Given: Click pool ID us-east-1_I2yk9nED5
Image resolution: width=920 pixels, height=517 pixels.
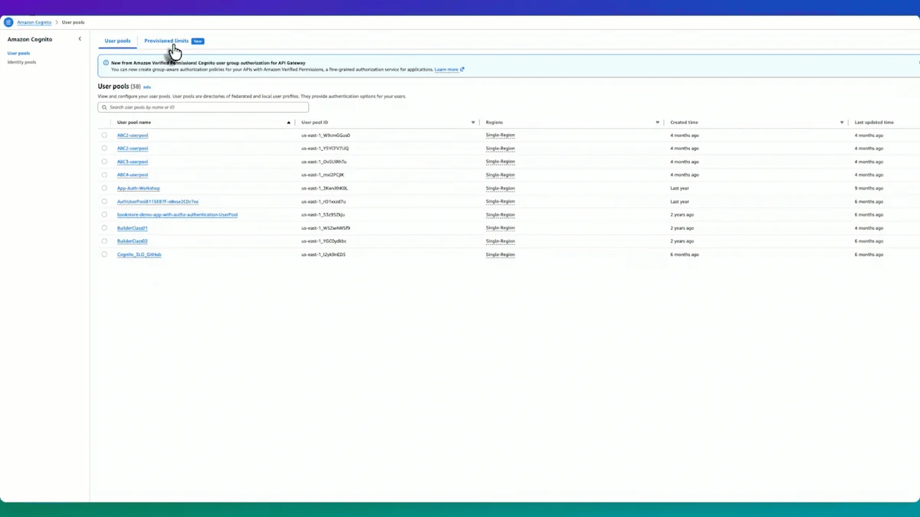Looking at the screenshot, I should [324, 254].
